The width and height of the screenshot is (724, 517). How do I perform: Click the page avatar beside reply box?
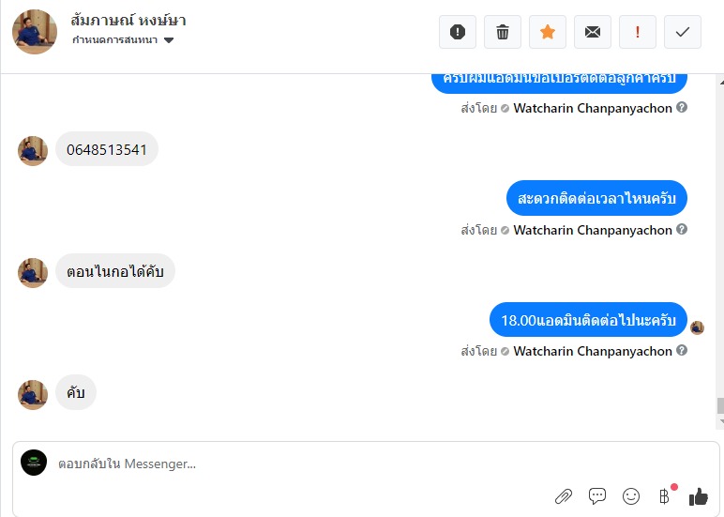click(x=34, y=463)
